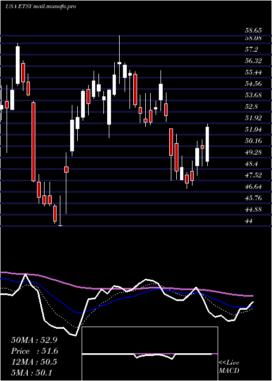Select the 57.2 price axis label
272x381 pixels.
(251, 50)
